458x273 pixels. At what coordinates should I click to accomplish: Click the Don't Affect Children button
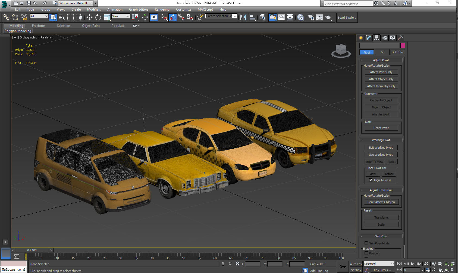(x=381, y=202)
